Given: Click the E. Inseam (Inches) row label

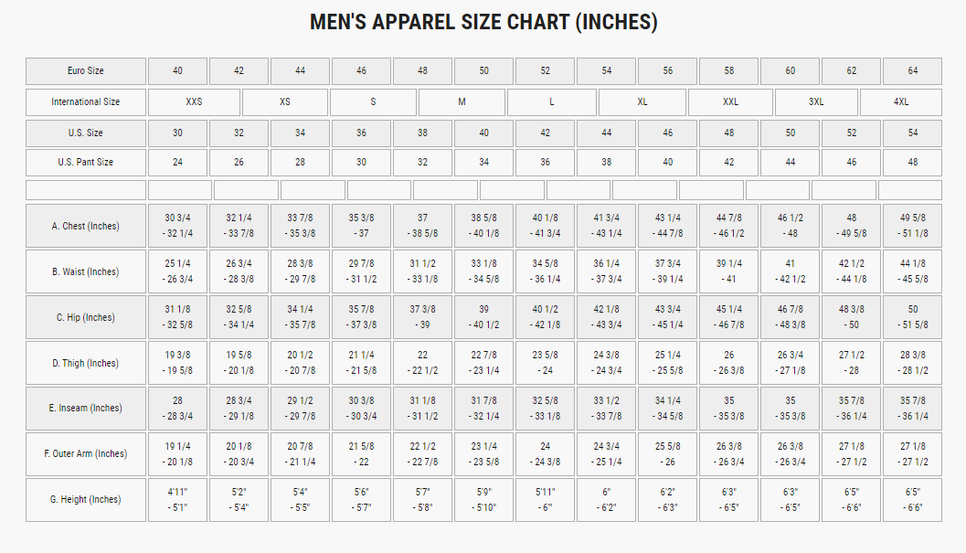Looking at the screenshot, I should pos(86,409).
